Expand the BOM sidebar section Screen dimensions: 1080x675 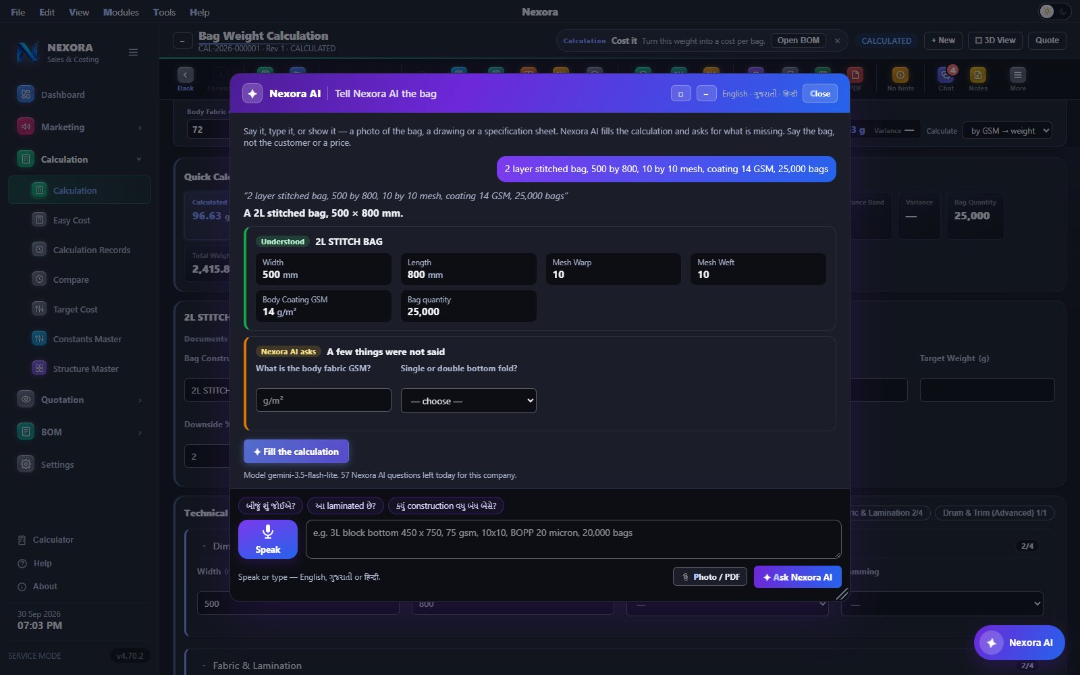pyautogui.click(x=79, y=432)
